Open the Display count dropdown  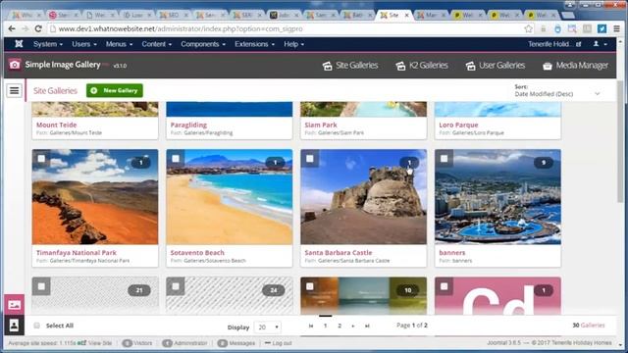click(x=268, y=327)
